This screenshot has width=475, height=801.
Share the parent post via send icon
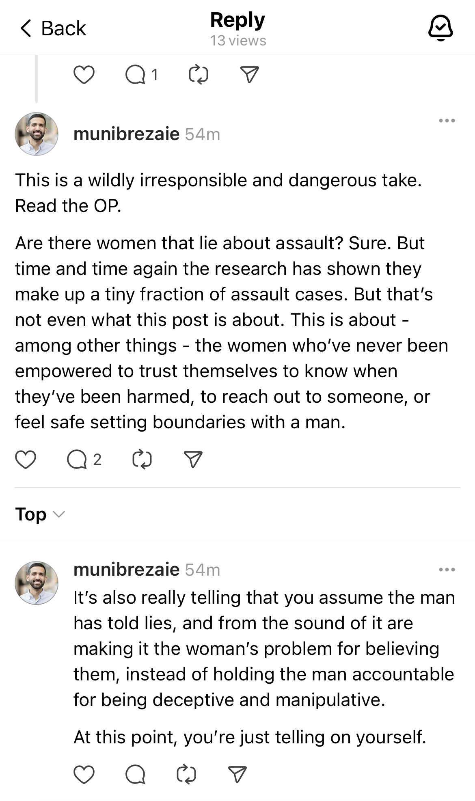tap(249, 75)
